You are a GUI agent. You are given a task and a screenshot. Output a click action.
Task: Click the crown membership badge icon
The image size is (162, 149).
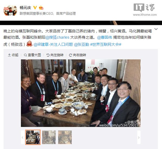click(x=41, y=8)
